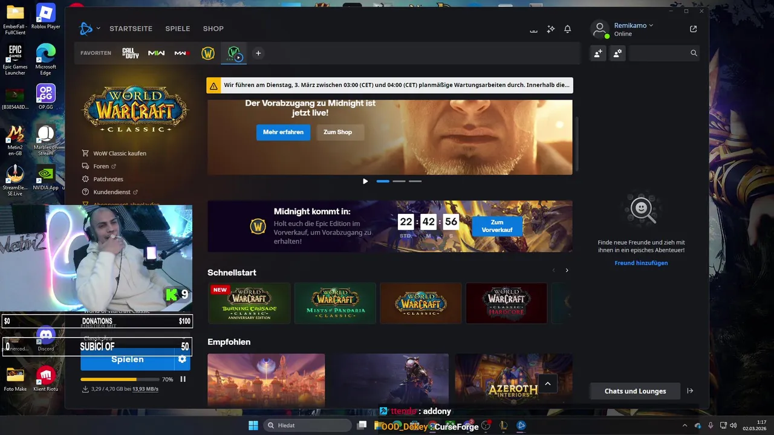Open Chats und Lounges
The width and height of the screenshot is (774, 435).
point(635,391)
